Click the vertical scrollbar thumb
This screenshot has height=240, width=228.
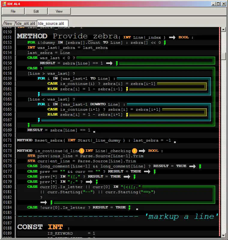pyautogui.click(x=223, y=56)
